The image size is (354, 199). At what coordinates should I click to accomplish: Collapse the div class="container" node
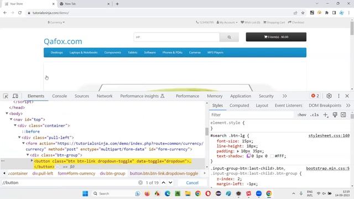point(15,125)
